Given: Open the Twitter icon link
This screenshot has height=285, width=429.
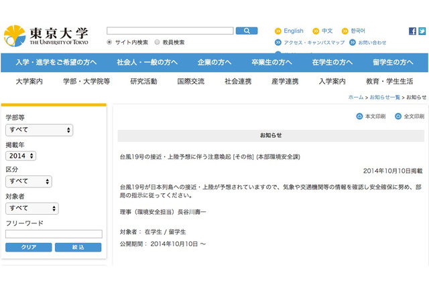Looking at the screenshot, I should click(422, 31).
